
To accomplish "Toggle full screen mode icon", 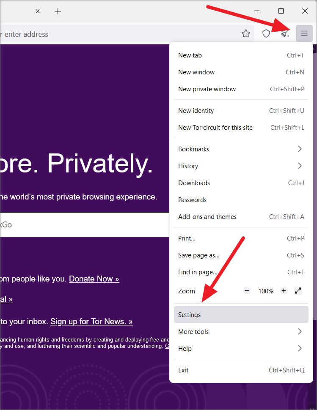I will point(298,291).
